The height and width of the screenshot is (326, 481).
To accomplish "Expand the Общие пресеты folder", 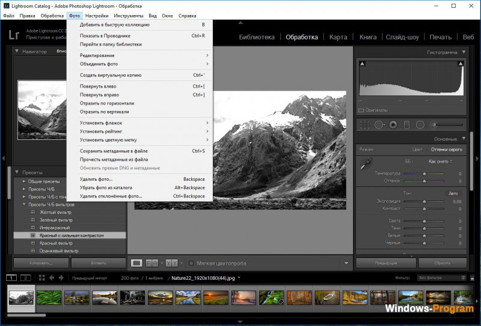I will click(24, 181).
